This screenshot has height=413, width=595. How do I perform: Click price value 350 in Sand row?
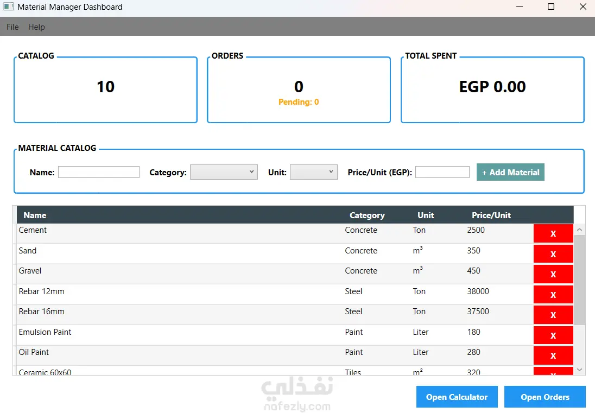tap(473, 250)
